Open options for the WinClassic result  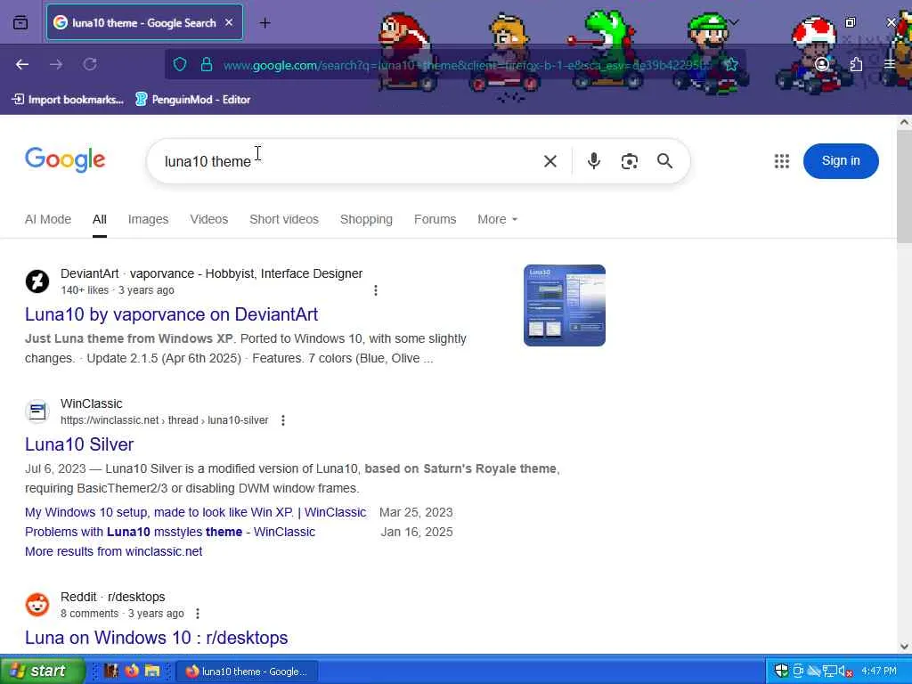tap(283, 420)
